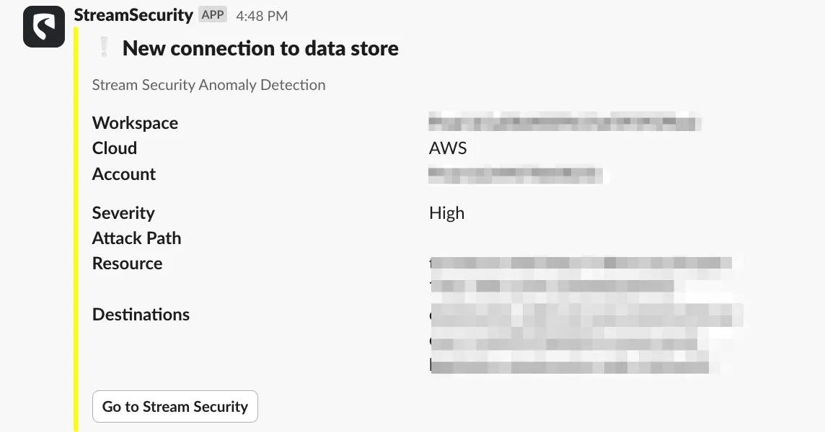Click the blurred Destinations list
Image resolution: width=825 pixels, height=432 pixels.
click(586, 339)
